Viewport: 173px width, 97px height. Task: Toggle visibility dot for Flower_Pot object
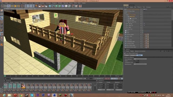[141, 40]
